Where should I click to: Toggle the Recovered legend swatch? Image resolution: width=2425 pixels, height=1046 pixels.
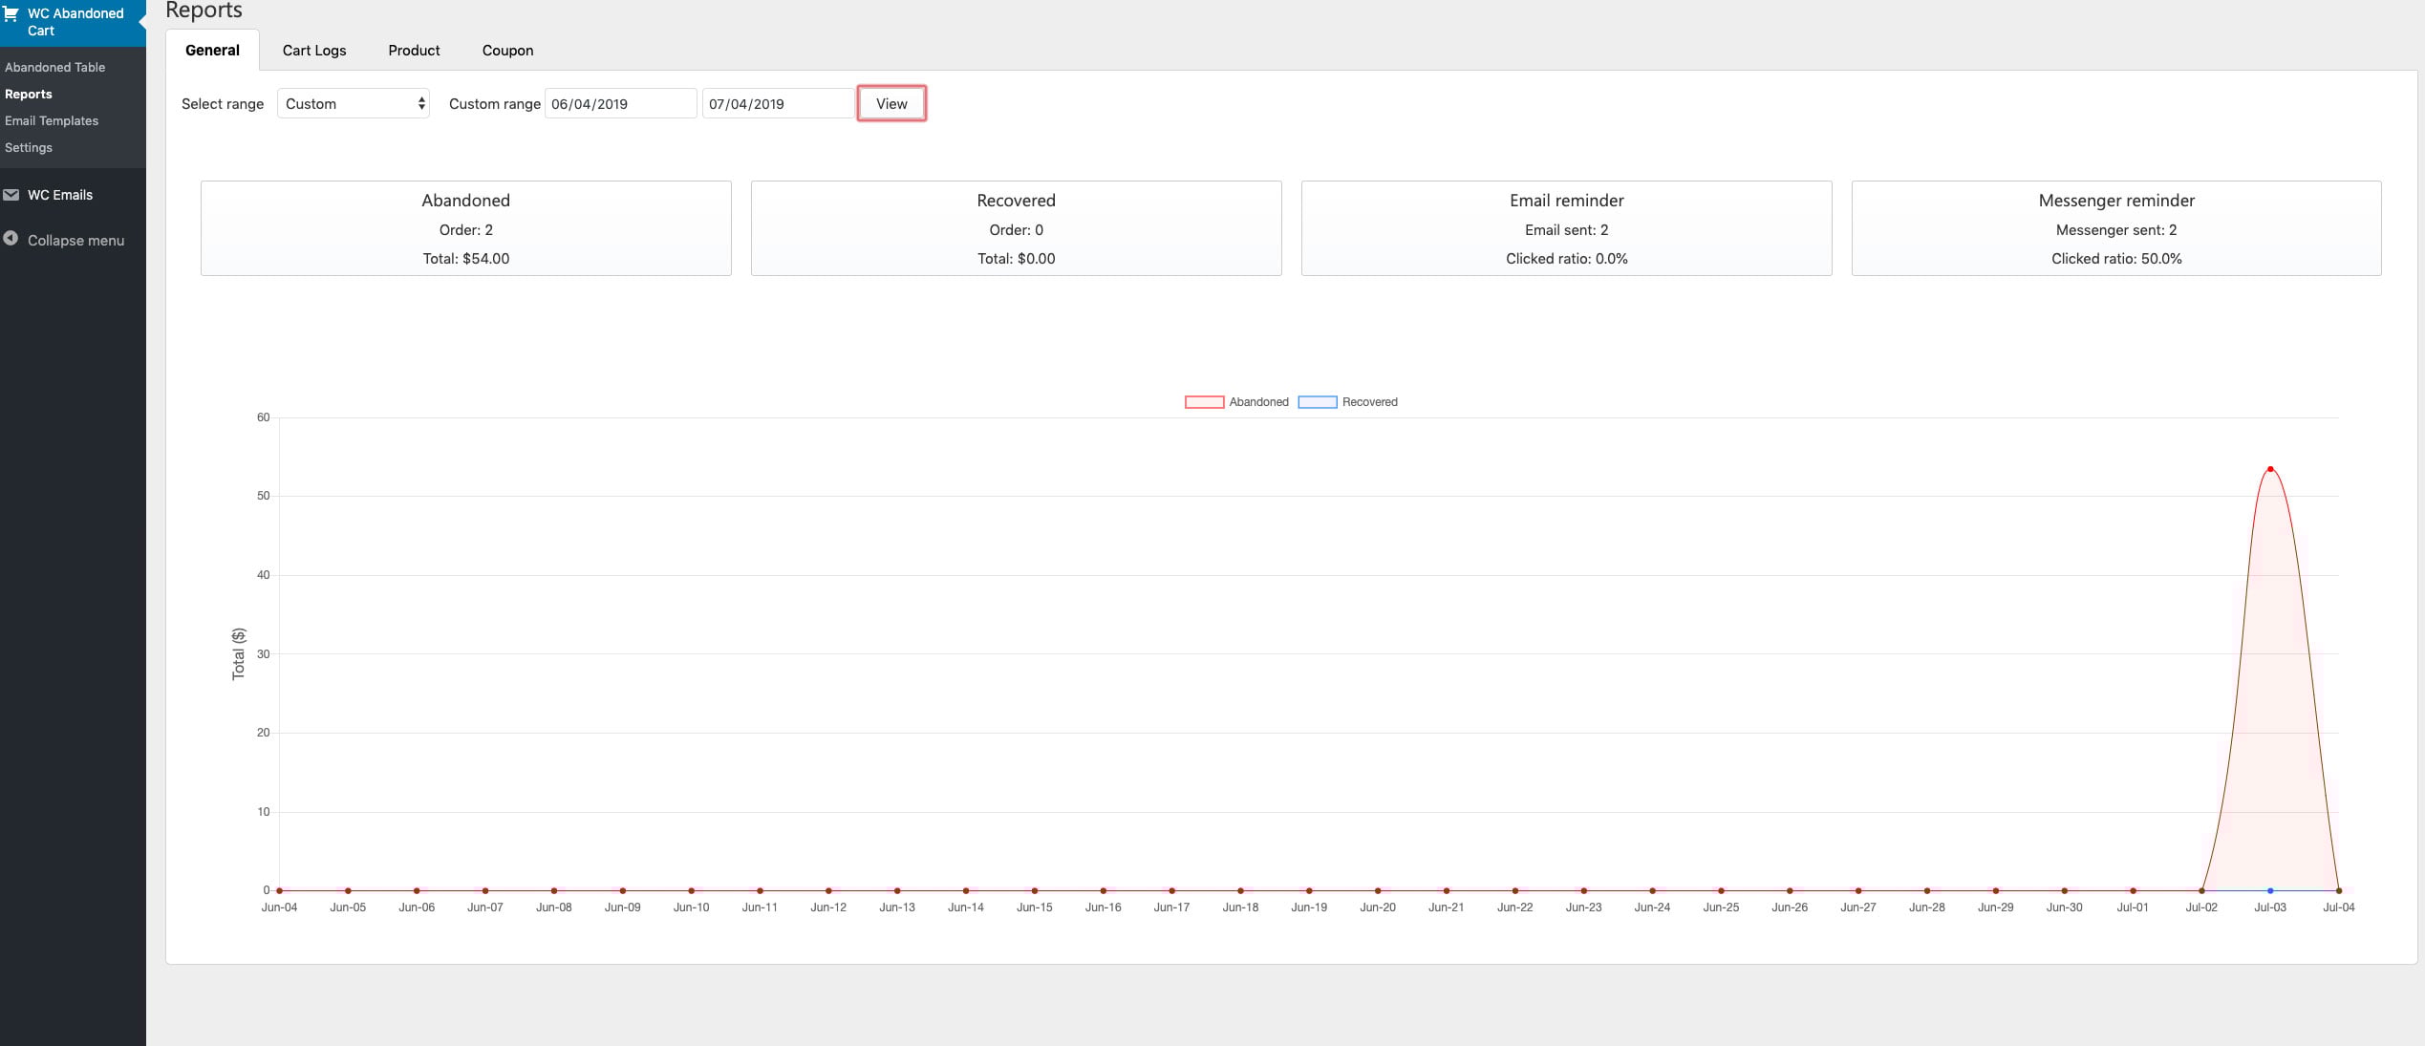tap(1317, 402)
